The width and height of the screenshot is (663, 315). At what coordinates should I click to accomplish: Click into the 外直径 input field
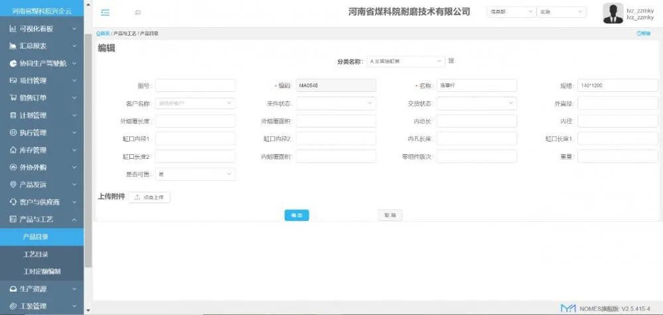tap(618, 103)
